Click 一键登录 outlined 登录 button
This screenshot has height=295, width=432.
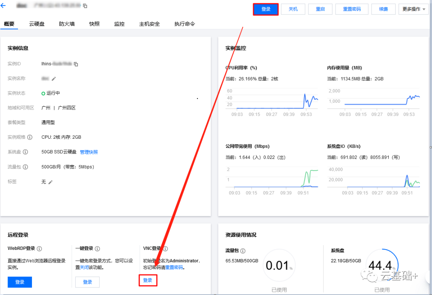click(87, 282)
